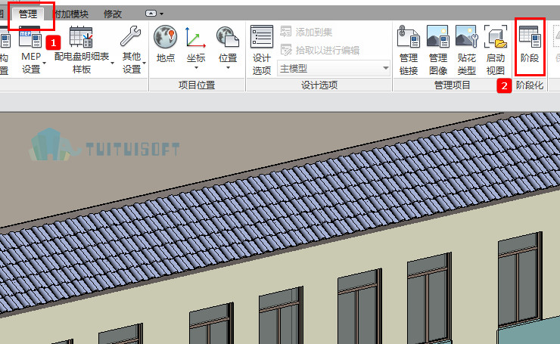The width and height of the screenshot is (560, 344).
Task: Click the 添加到集 button
Action: tap(306, 32)
